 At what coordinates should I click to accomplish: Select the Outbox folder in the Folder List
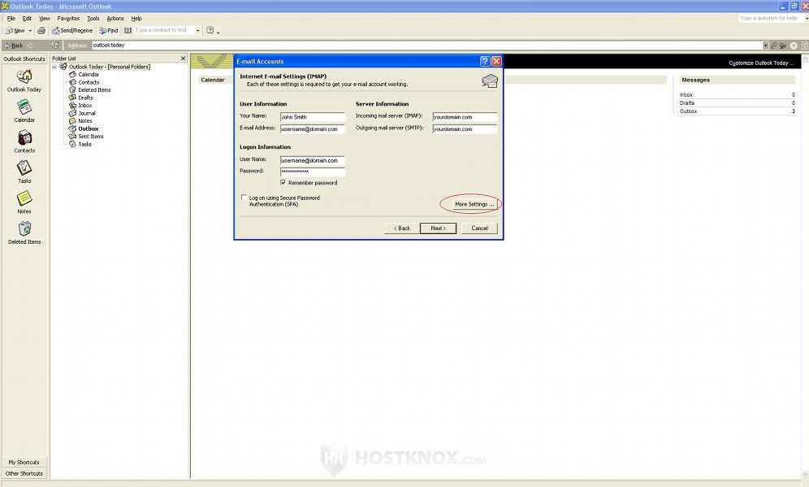89,128
